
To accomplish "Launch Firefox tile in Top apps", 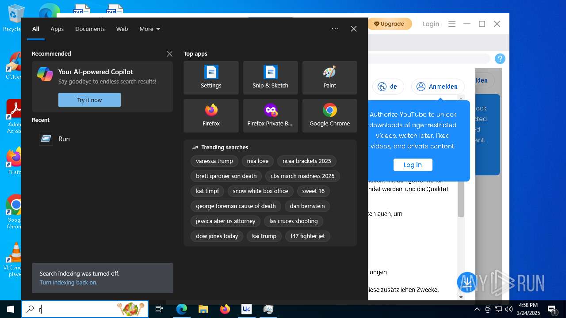I will pyautogui.click(x=211, y=116).
